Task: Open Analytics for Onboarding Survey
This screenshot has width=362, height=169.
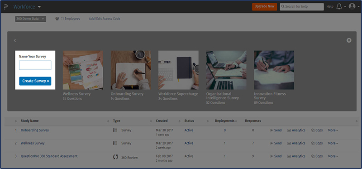Action: [296, 130]
